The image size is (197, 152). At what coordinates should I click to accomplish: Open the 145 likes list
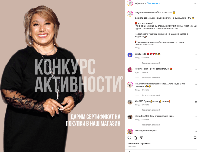(139, 144)
